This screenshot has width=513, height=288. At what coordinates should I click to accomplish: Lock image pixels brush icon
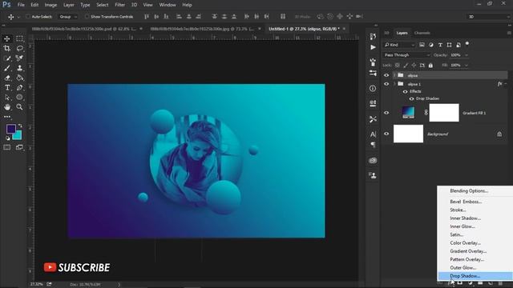coord(406,66)
